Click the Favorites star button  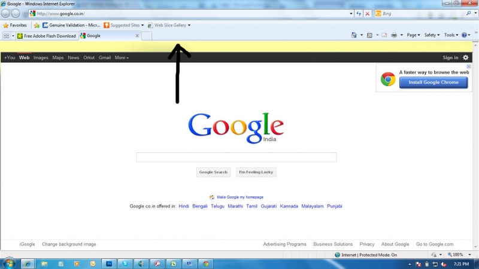14,26
